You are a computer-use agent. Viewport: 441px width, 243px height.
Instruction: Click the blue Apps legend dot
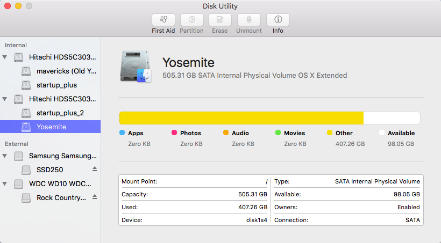pyautogui.click(x=122, y=132)
